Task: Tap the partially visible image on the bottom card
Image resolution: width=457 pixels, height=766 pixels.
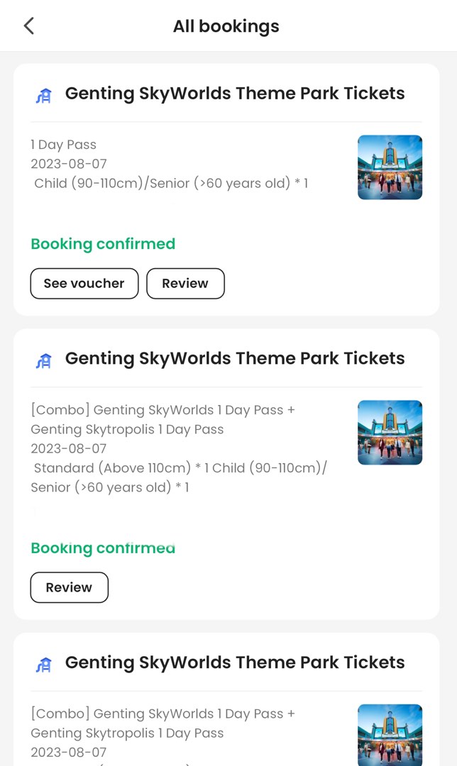Action: [x=390, y=736]
